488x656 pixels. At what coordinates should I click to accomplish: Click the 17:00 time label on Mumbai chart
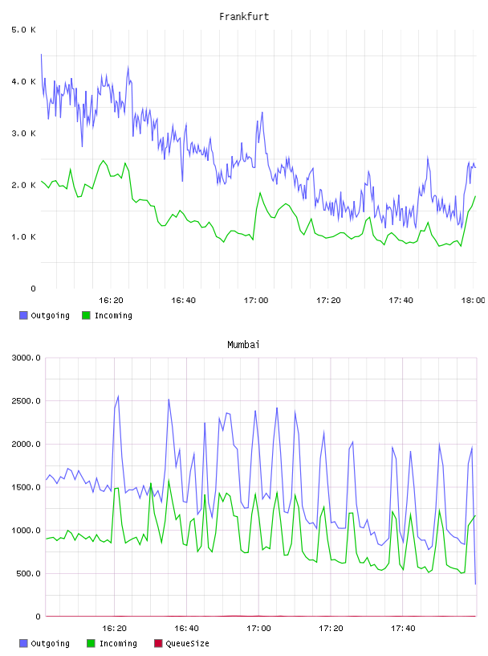coord(258,629)
